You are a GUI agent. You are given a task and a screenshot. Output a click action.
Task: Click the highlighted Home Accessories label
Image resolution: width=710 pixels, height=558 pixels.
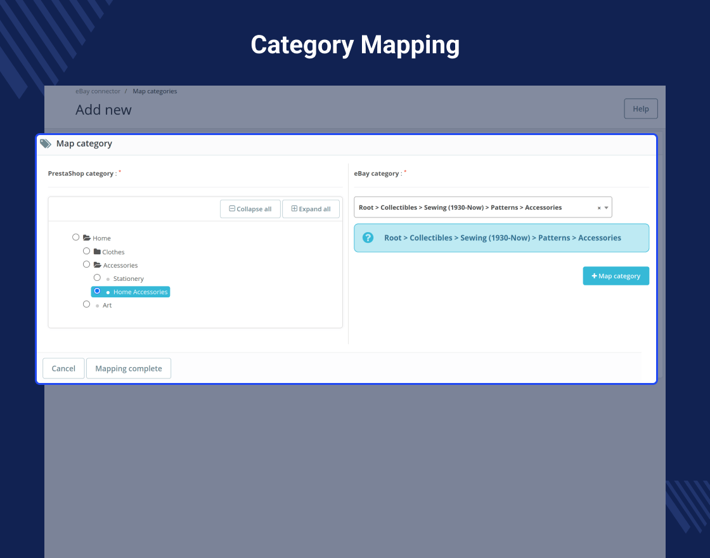click(140, 292)
